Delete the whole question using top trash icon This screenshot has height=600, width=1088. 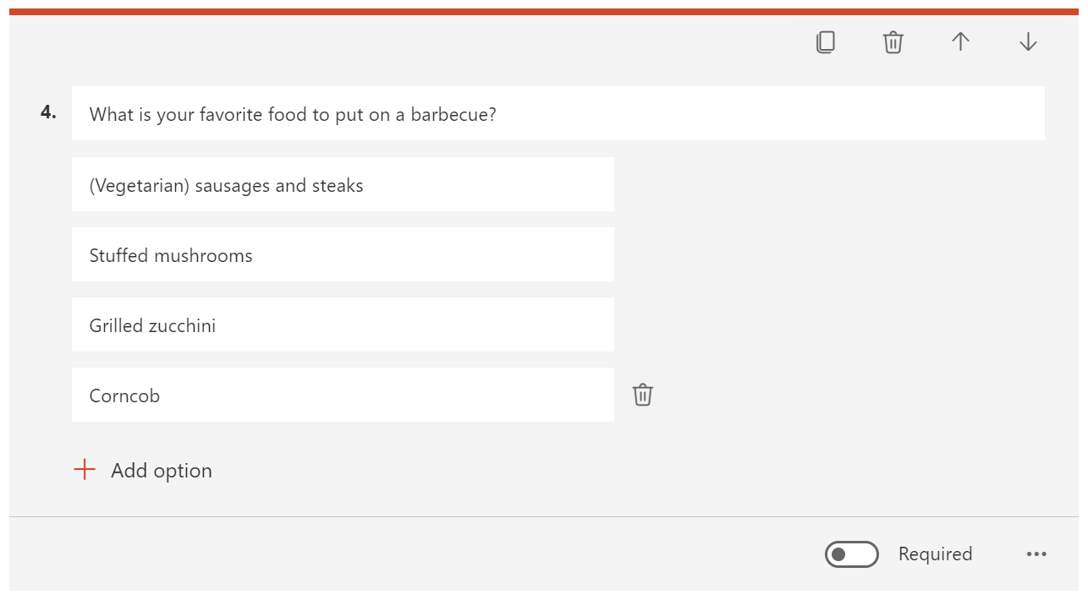click(x=893, y=42)
